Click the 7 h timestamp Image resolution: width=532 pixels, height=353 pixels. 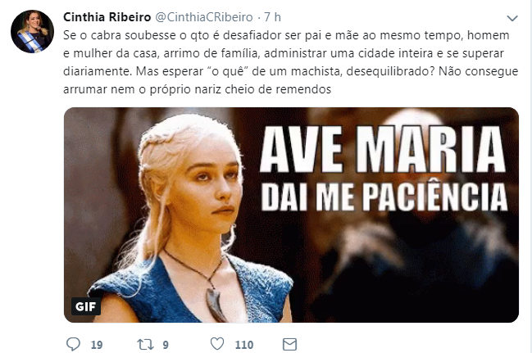pos(272,17)
